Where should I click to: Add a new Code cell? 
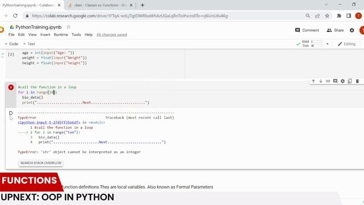point(11,44)
